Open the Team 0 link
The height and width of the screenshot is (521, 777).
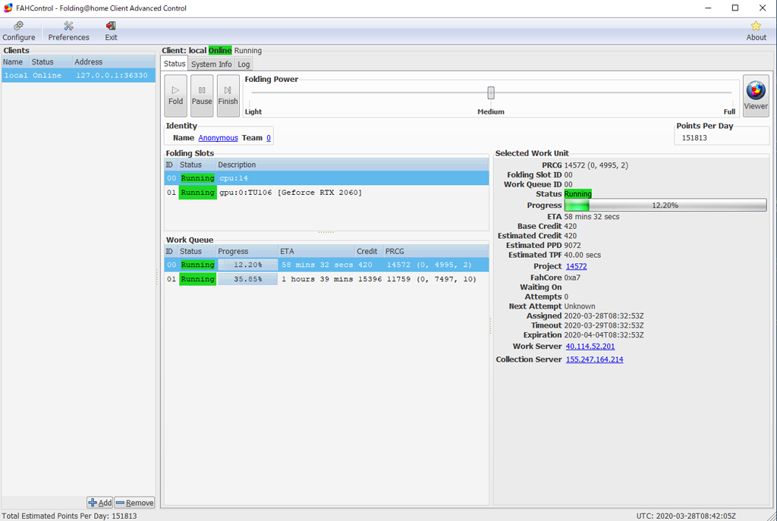pos(269,138)
